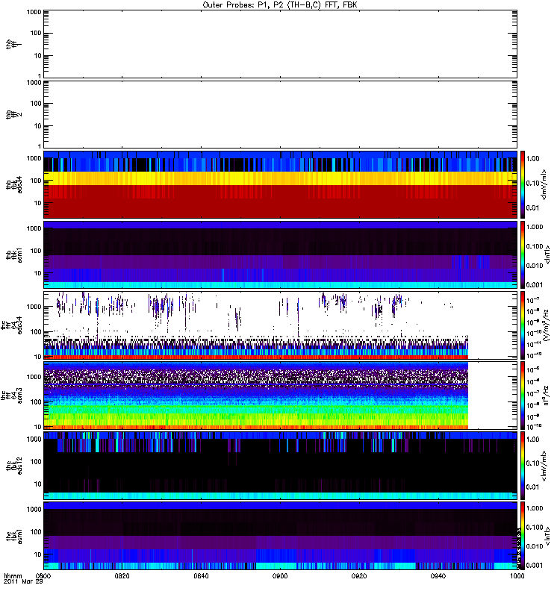The width and height of the screenshot is (560, 597).
Task: Click the thc fbk scm1 bottom panel
Action: click(280, 536)
